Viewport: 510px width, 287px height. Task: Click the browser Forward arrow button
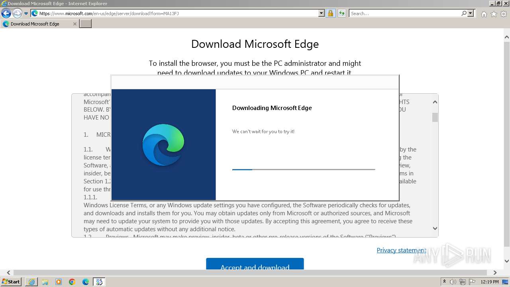click(17, 14)
